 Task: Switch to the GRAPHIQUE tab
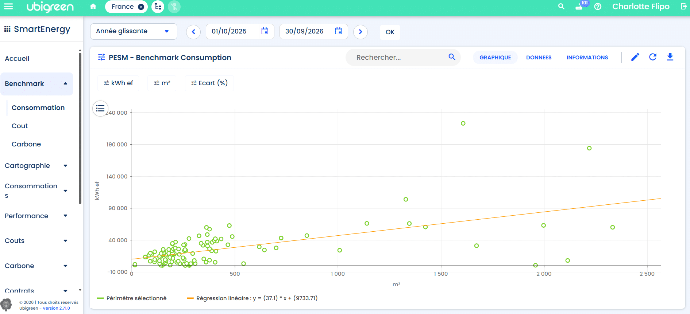(x=495, y=58)
